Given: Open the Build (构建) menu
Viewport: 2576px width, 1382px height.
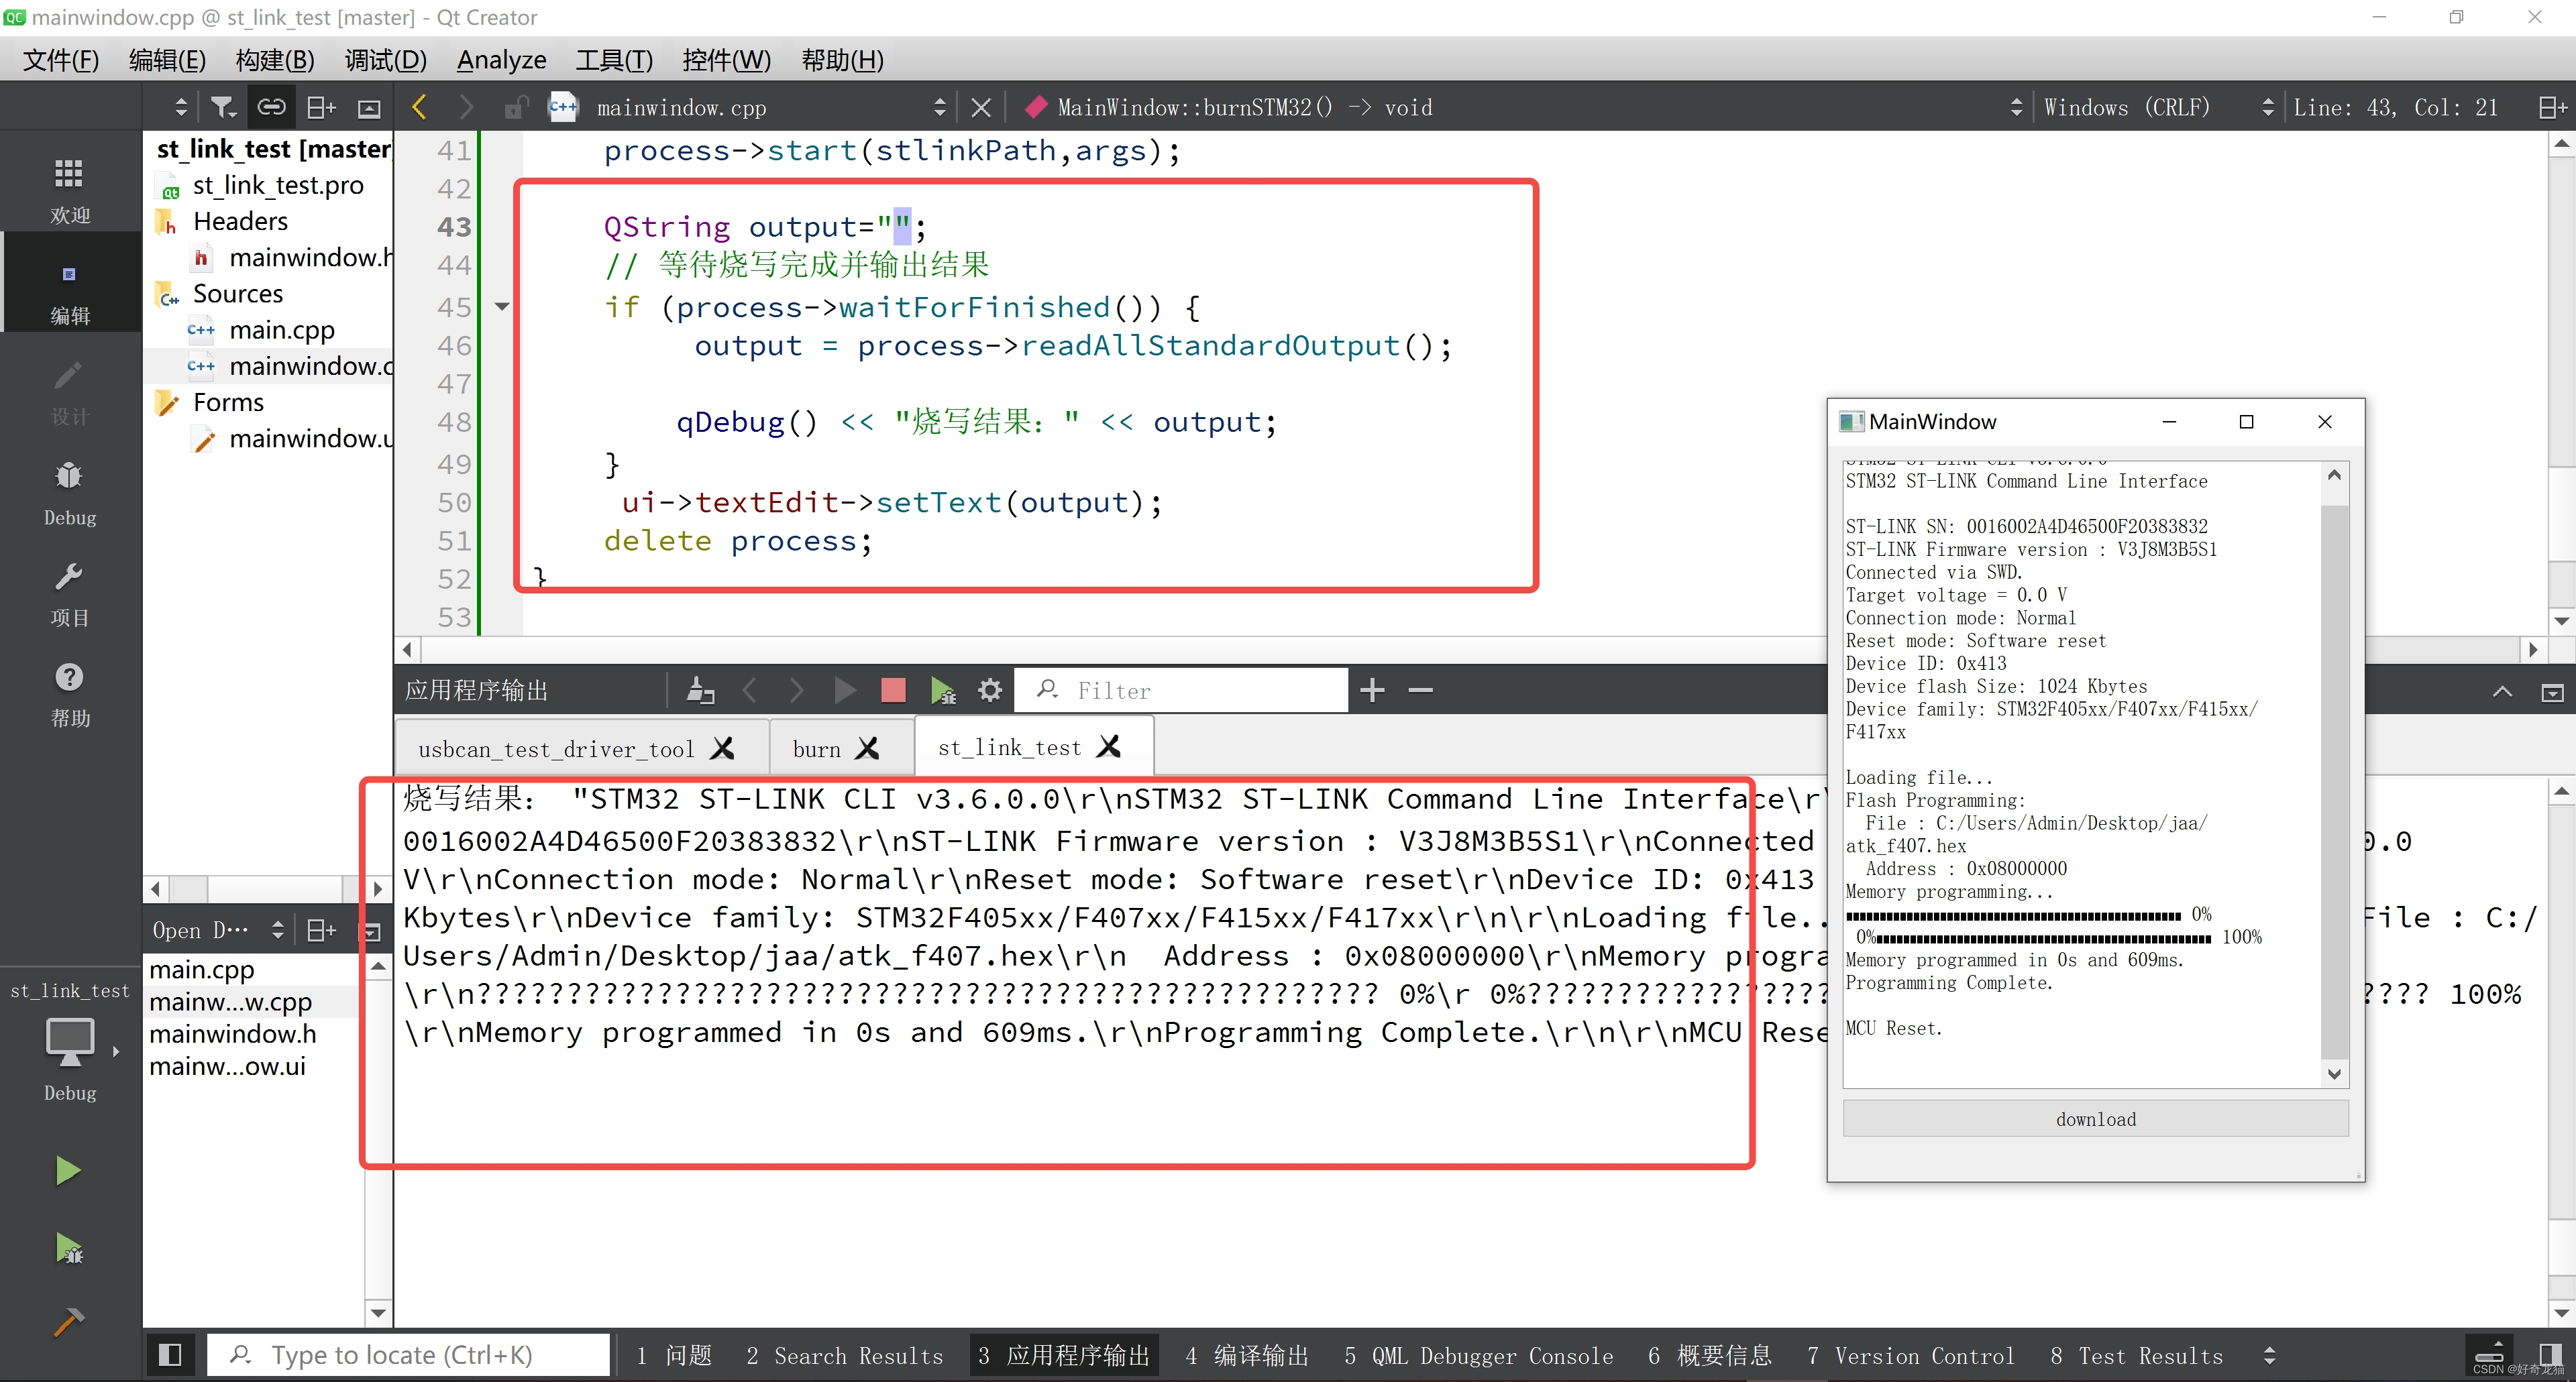Looking at the screenshot, I should pos(275,60).
